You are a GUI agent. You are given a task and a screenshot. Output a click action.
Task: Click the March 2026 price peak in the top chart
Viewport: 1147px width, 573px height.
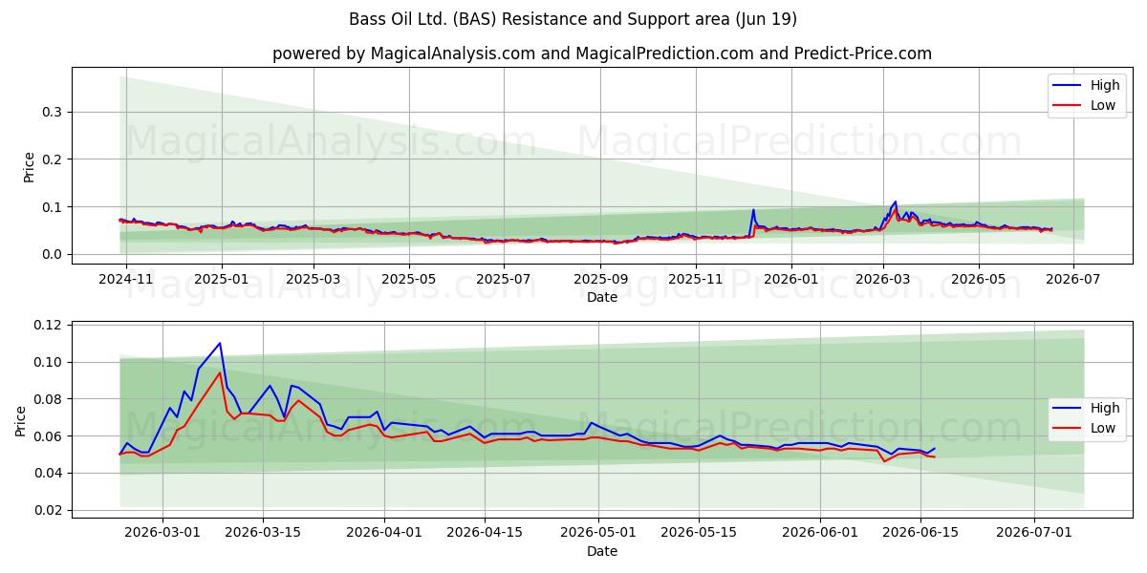tap(895, 202)
